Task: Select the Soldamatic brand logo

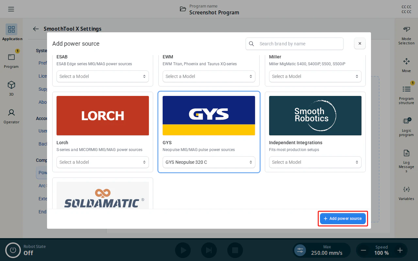Action: click(103, 195)
